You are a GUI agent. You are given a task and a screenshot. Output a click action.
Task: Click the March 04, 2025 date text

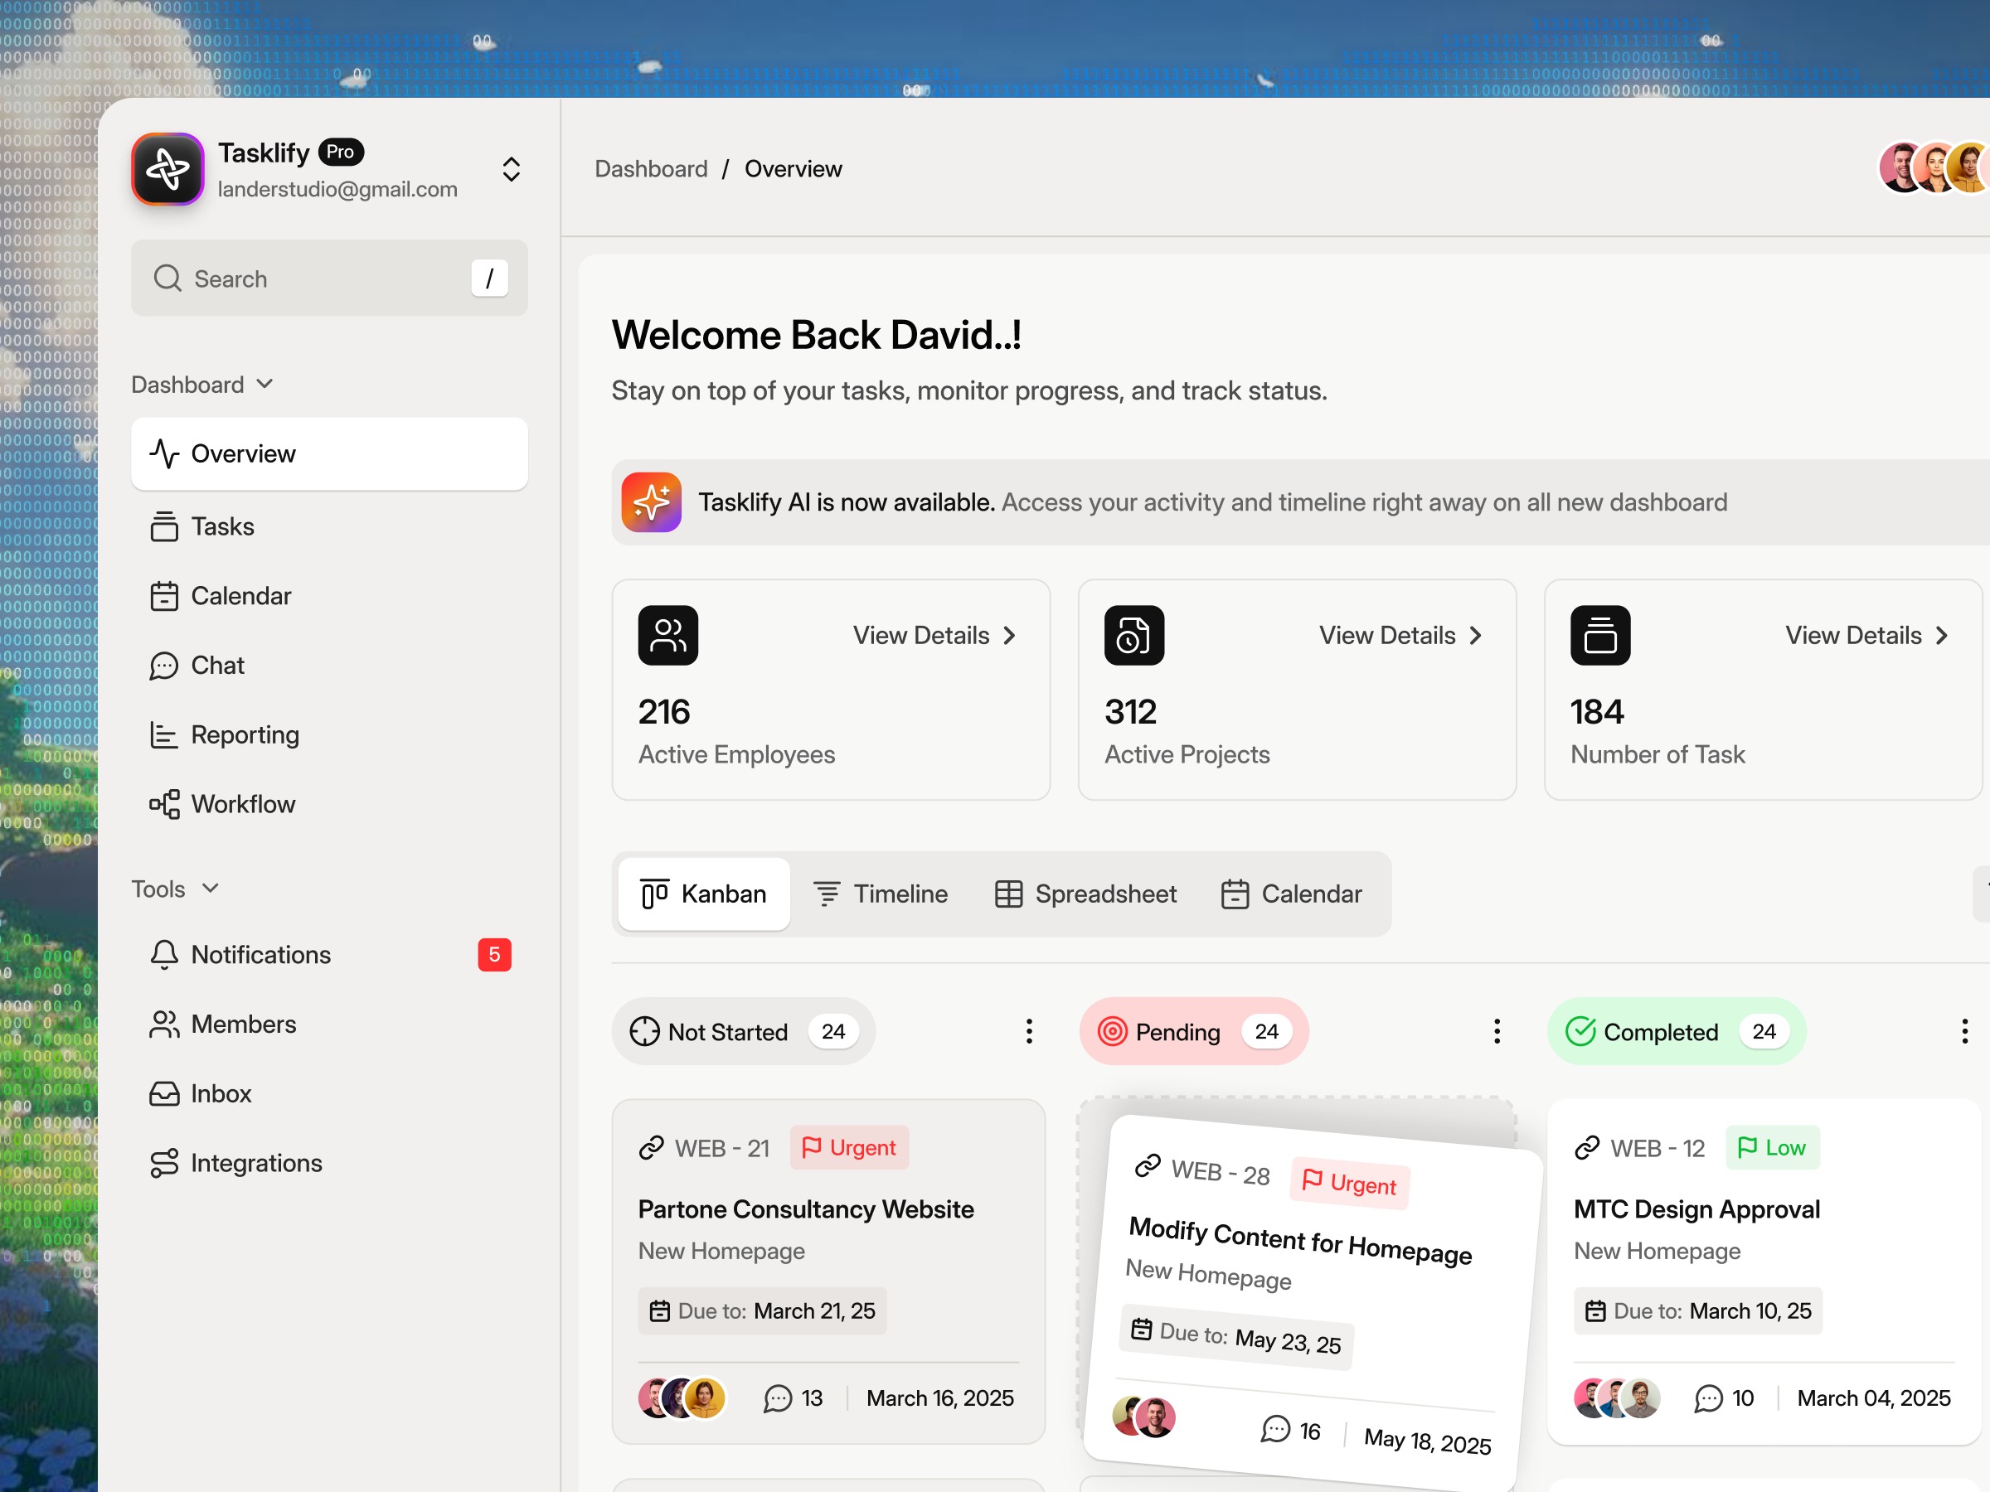(1874, 1398)
